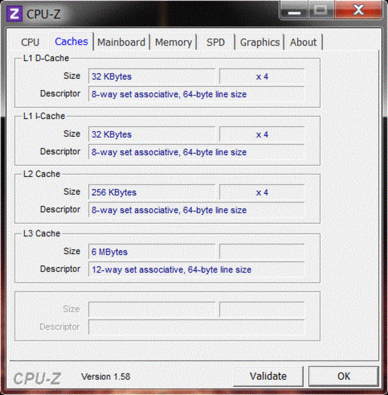Image resolution: width=388 pixels, height=395 pixels.
Task: Open the SPD tab
Action: pos(216,42)
